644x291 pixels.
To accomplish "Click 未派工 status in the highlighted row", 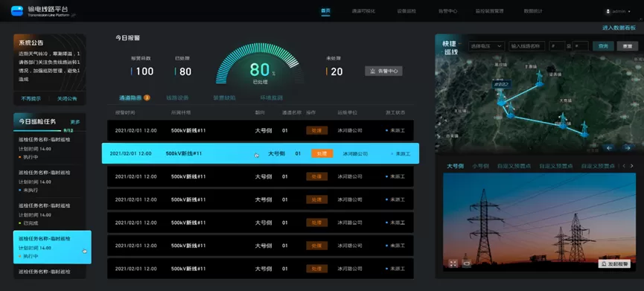I will [x=401, y=153].
